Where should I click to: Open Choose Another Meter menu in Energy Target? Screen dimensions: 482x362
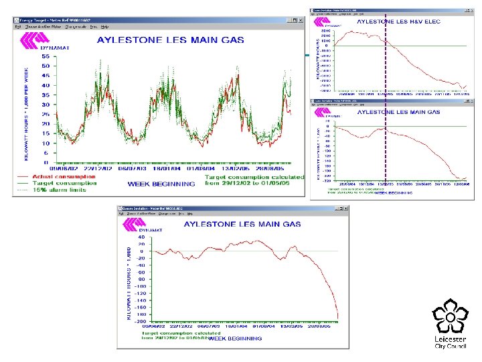point(43,27)
